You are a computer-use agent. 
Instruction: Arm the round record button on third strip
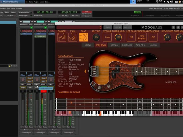coord(51,80)
